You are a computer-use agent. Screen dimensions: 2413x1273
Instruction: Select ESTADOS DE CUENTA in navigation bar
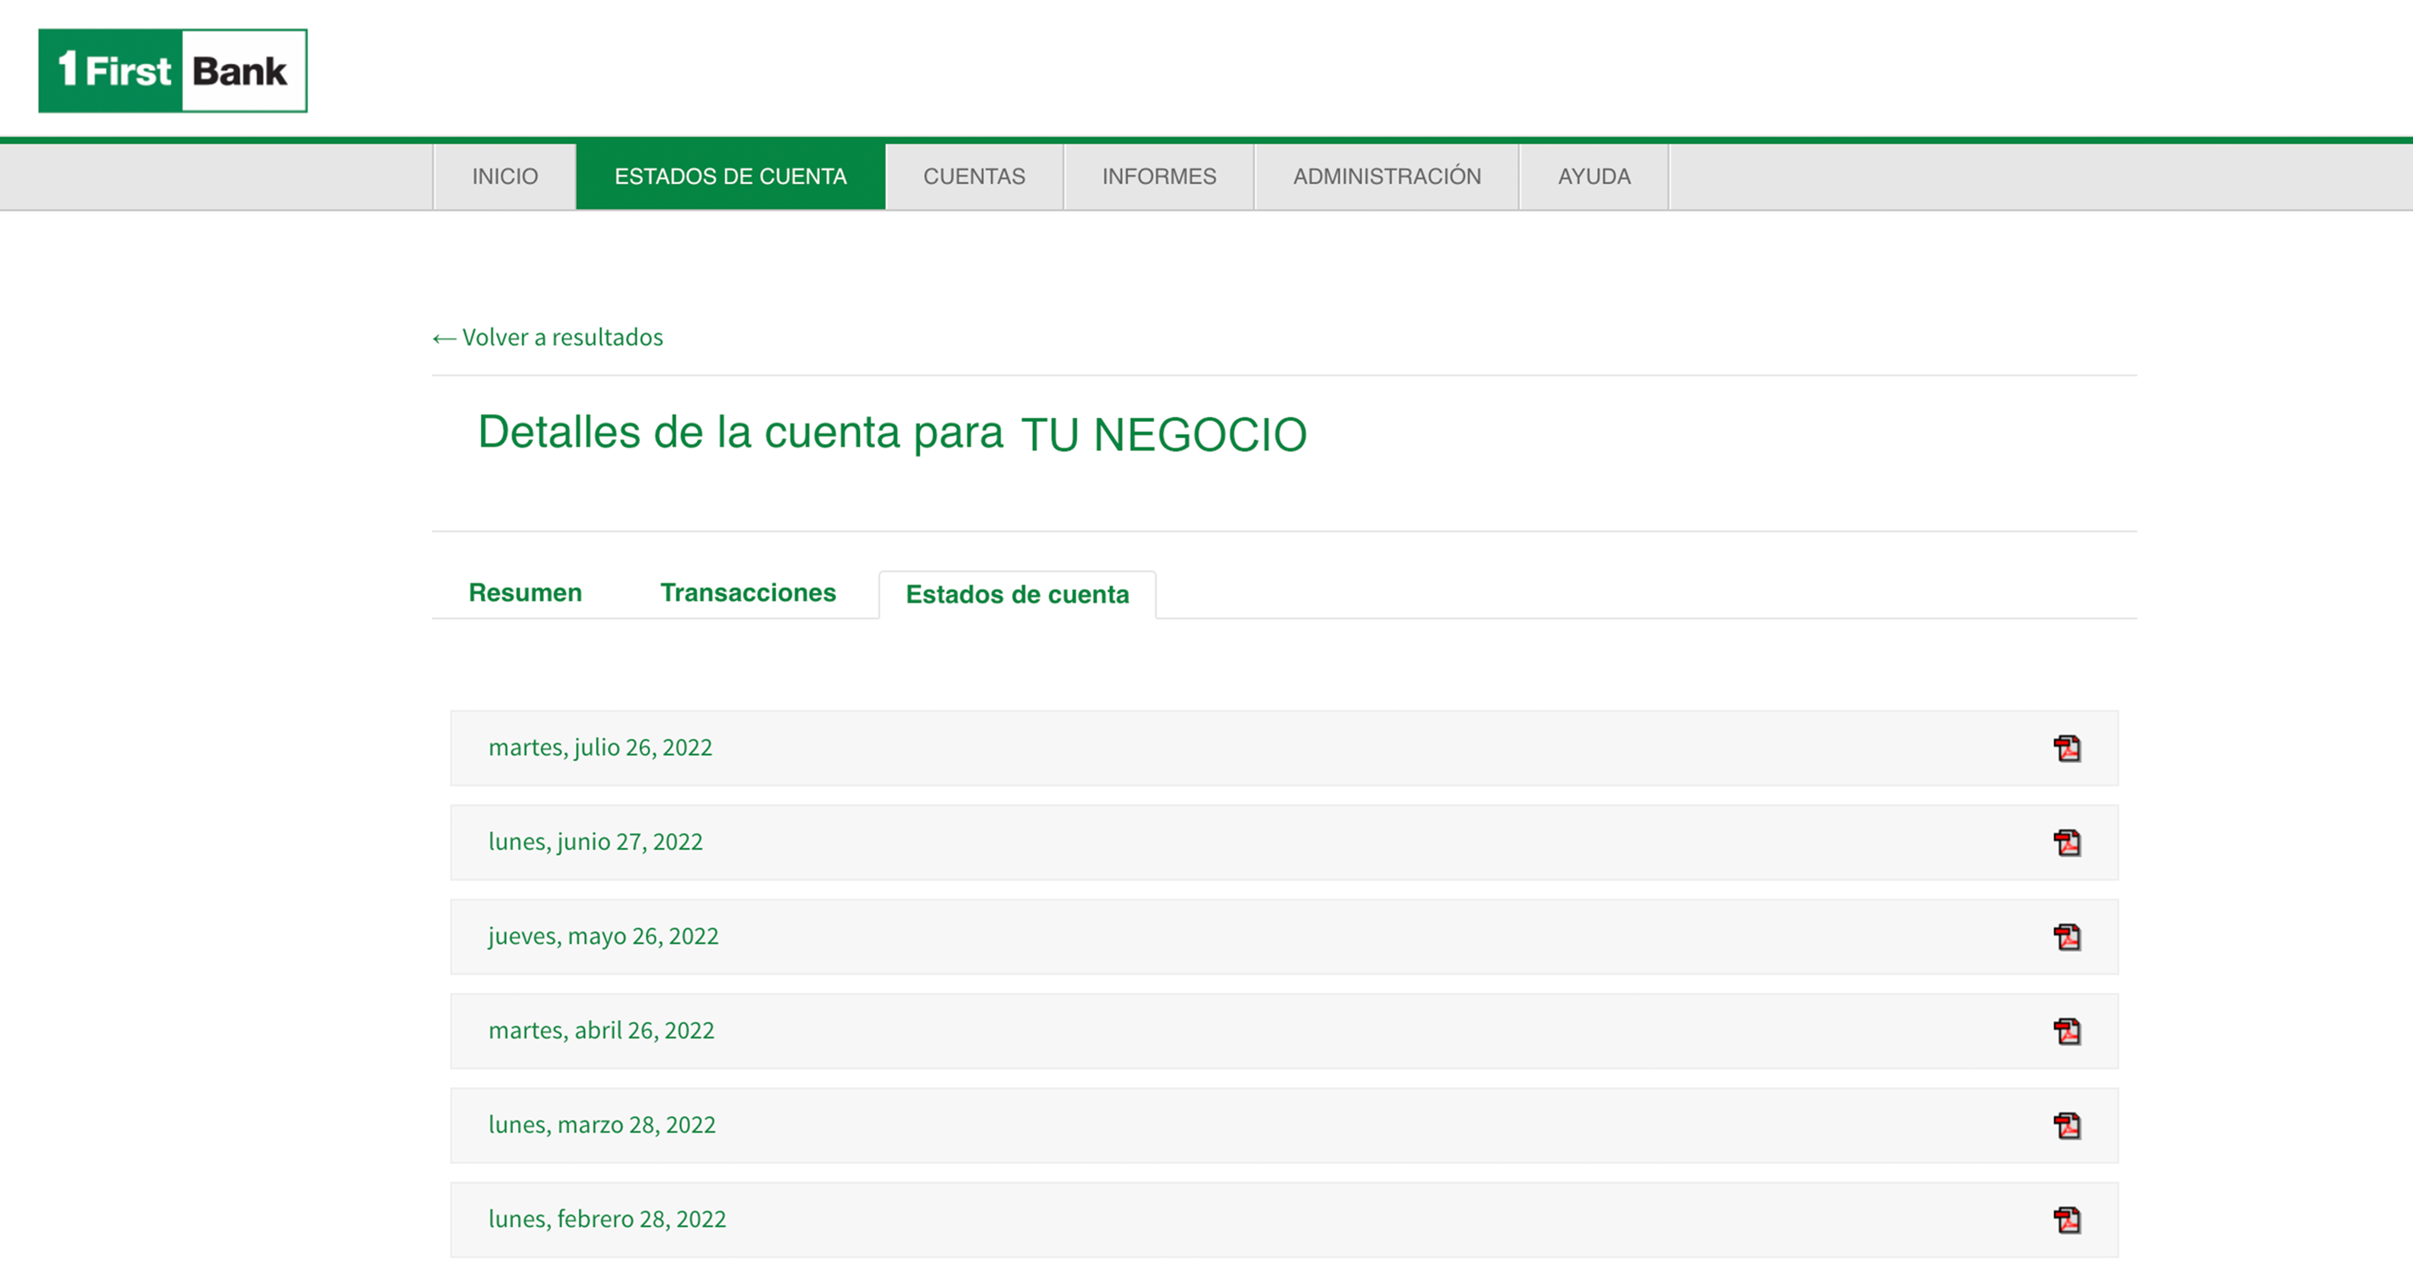pyautogui.click(x=730, y=176)
